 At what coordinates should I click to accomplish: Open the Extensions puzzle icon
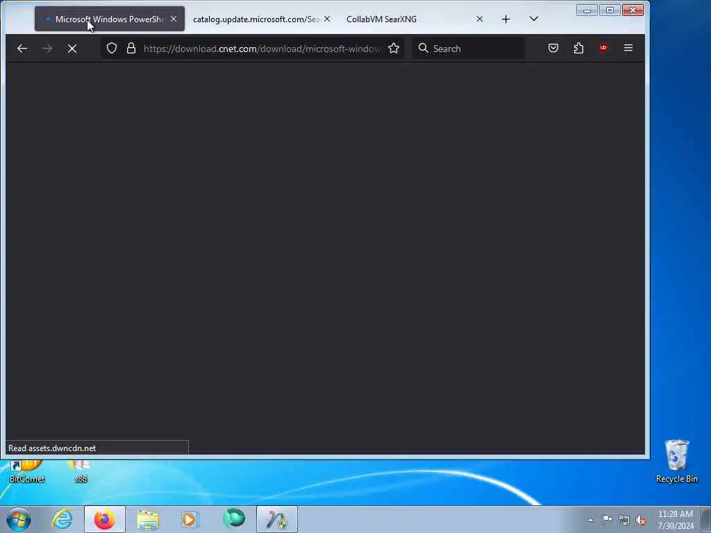coord(578,48)
